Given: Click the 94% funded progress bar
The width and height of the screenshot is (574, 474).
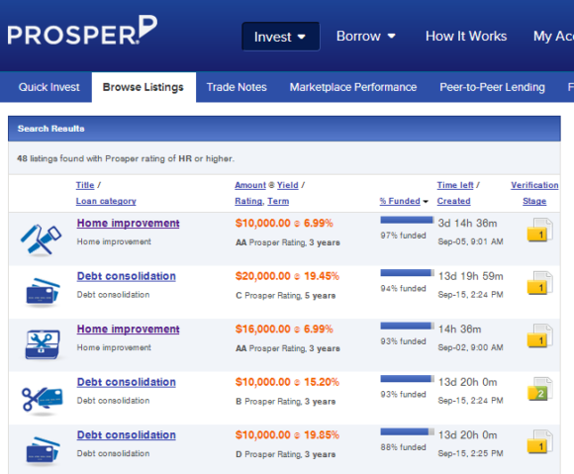Looking at the screenshot, I should pos(407,273).
